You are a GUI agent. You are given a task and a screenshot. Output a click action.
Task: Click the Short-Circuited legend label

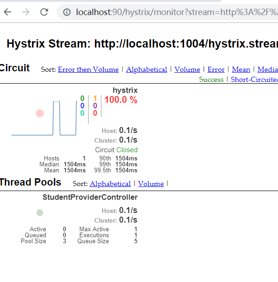[254, 80]
